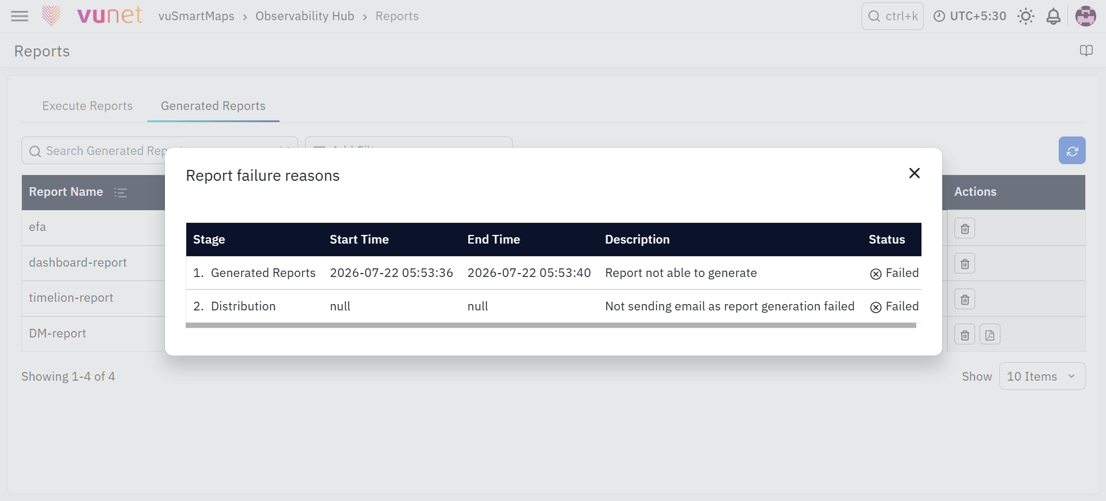Click the dialog's horizontal scrollbar
Screen dimensions: 1106x501
click(x=551, y=325)
